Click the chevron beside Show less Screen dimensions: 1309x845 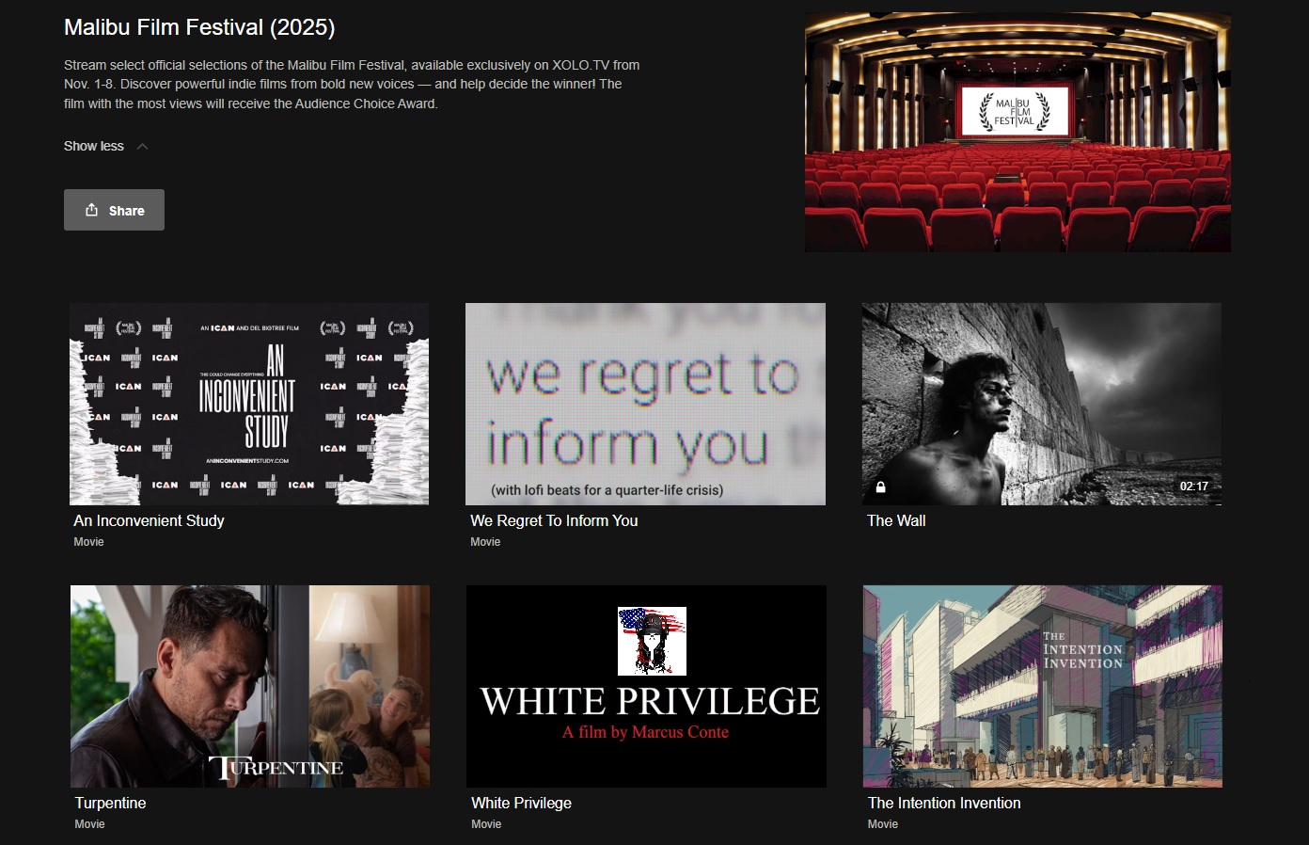pyautogui.click(x=142, y=147)
